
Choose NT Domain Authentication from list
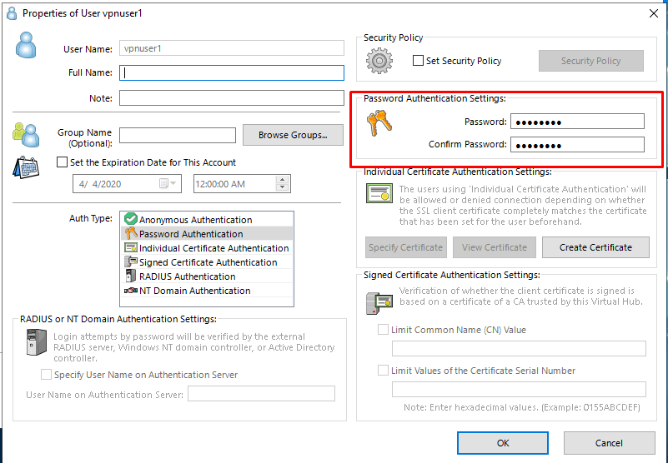[x=194, y=291]
